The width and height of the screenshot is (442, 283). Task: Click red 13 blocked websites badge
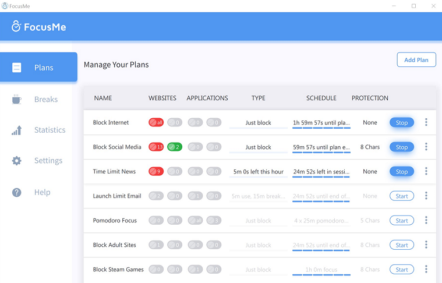click(x=156, y=147)
